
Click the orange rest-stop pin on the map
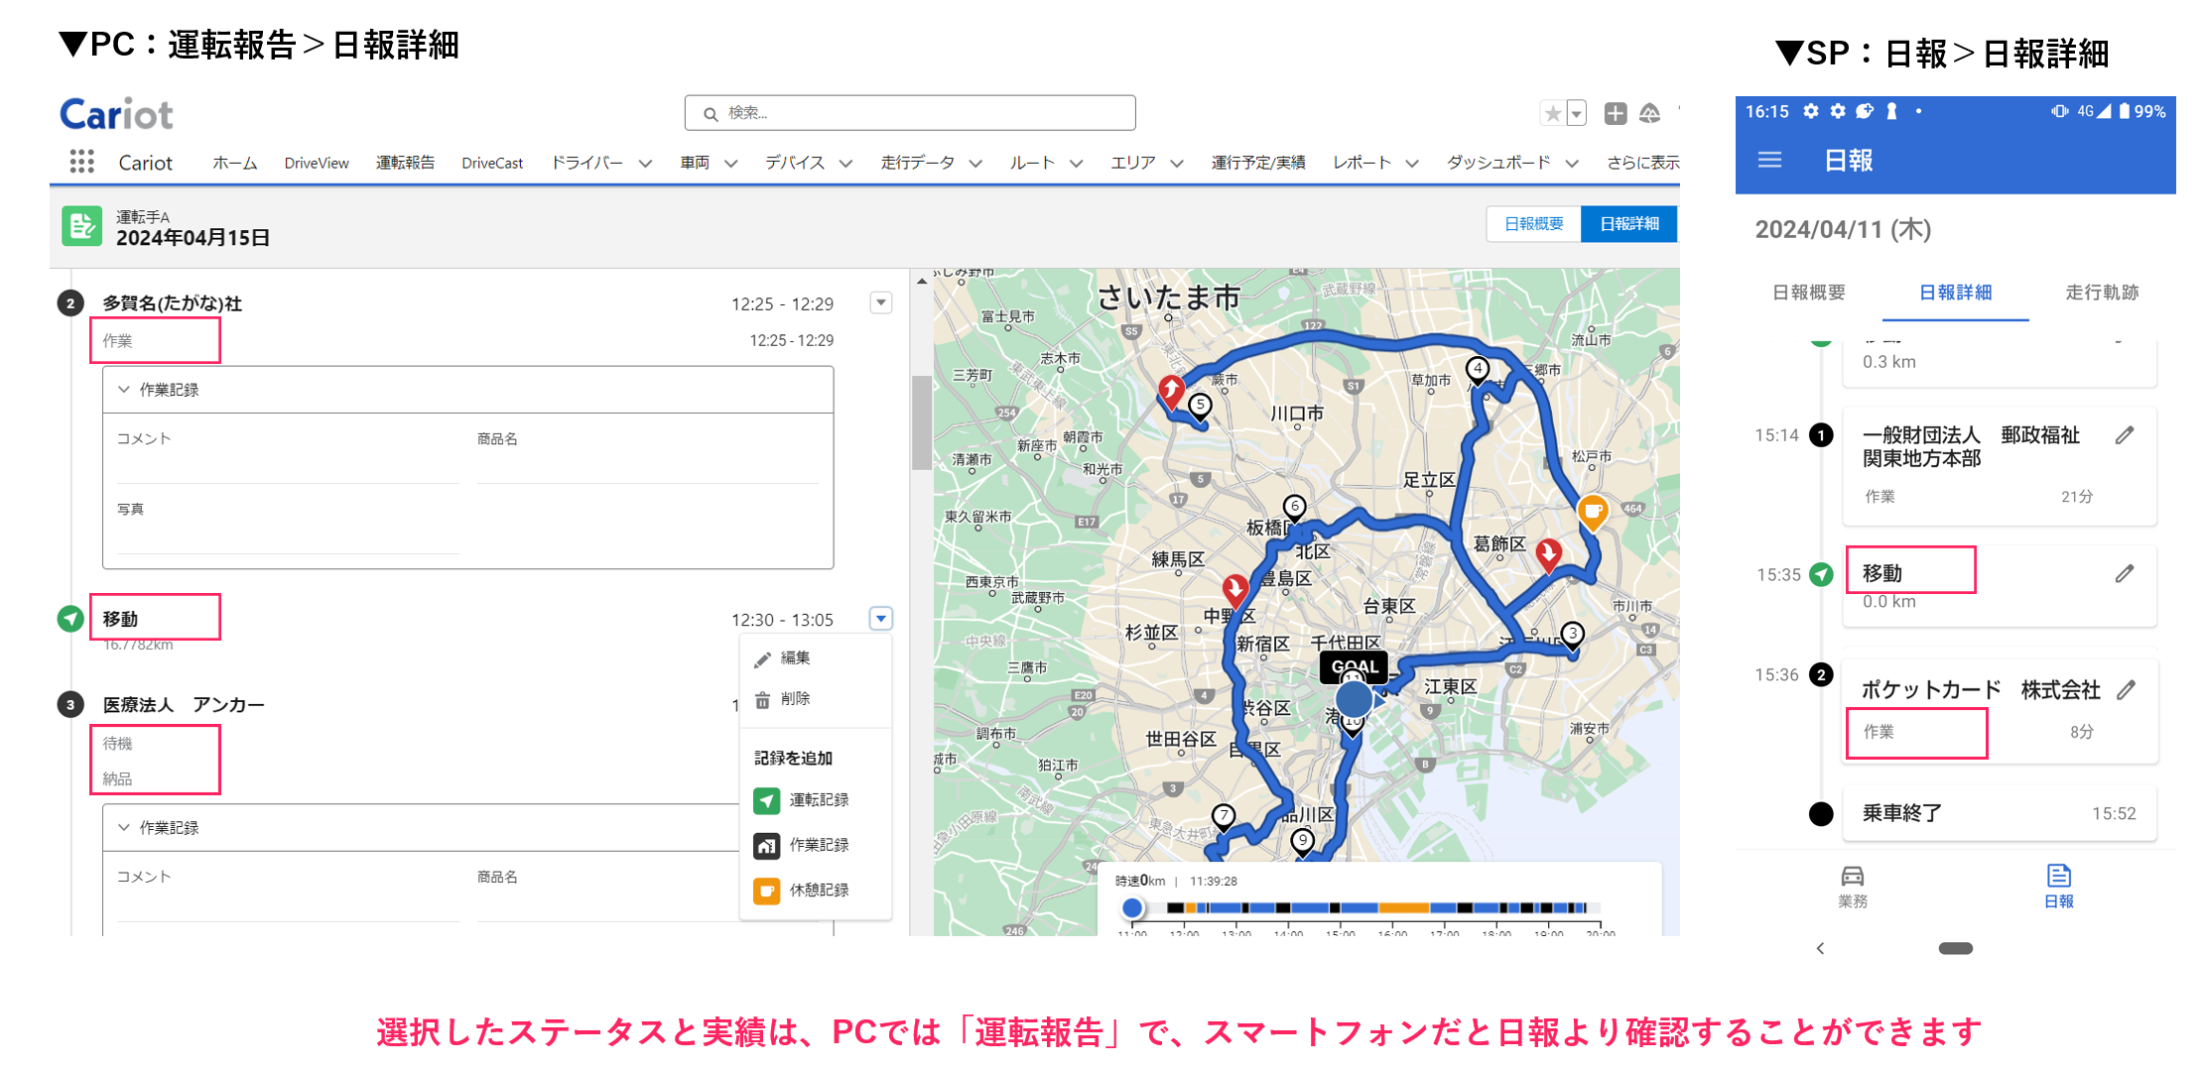click(x=1593, y=513)
